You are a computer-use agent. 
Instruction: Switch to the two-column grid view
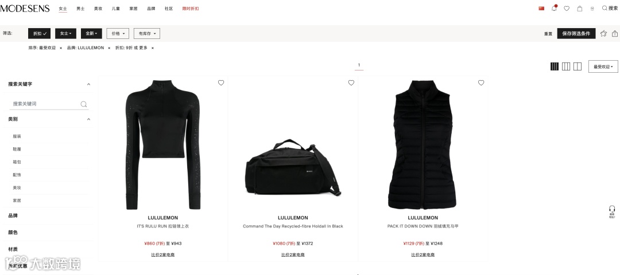click(578, 66)
